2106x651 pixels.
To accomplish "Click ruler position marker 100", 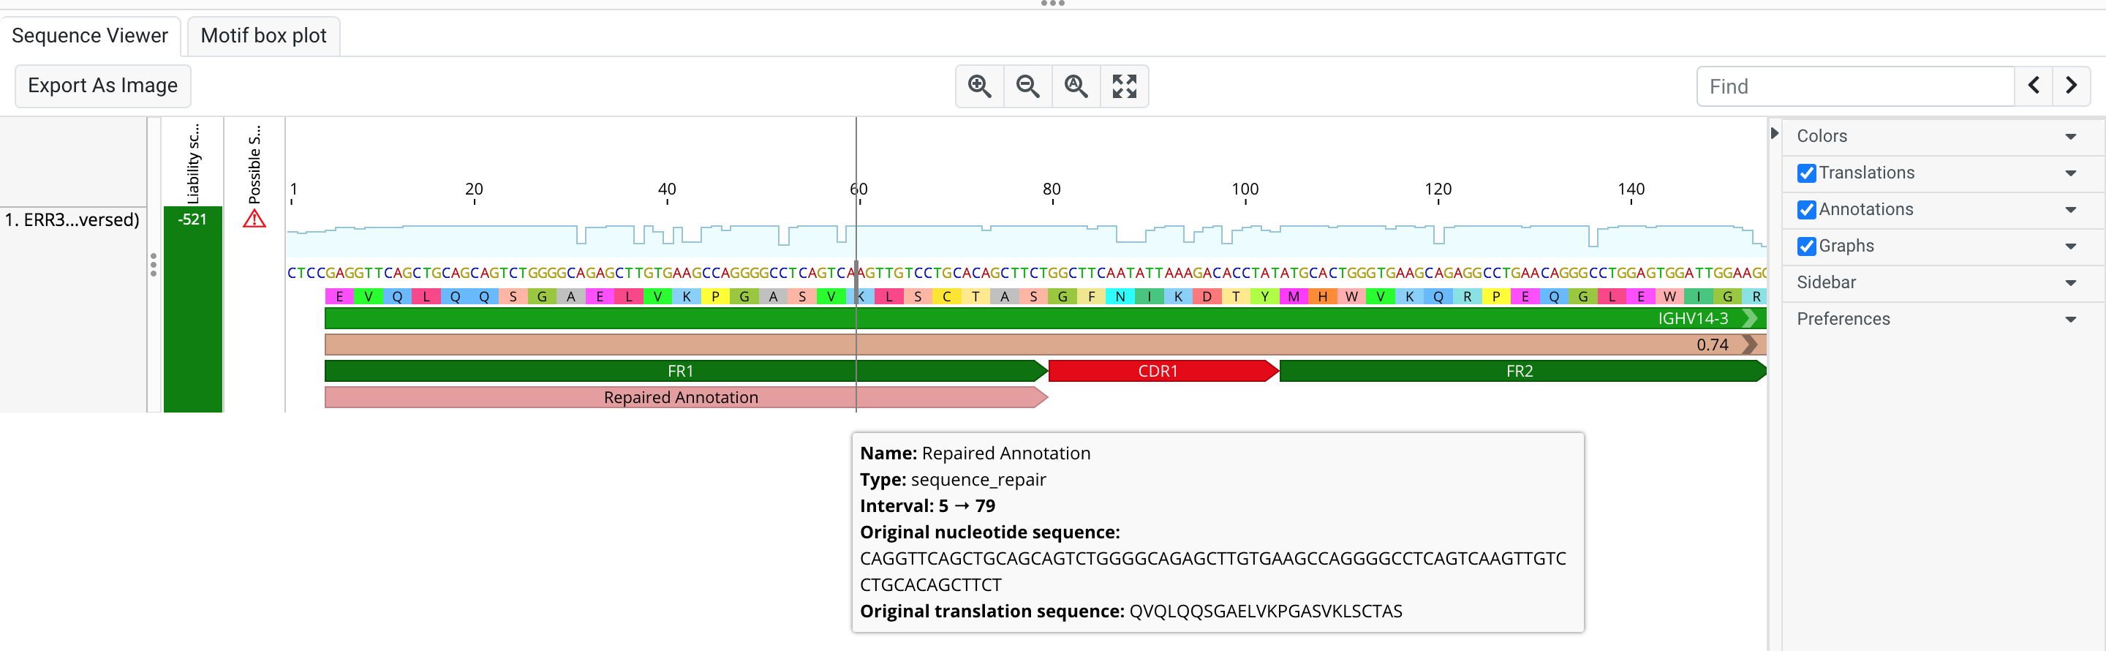I will pyautogui.click(x=1245, y=189).
